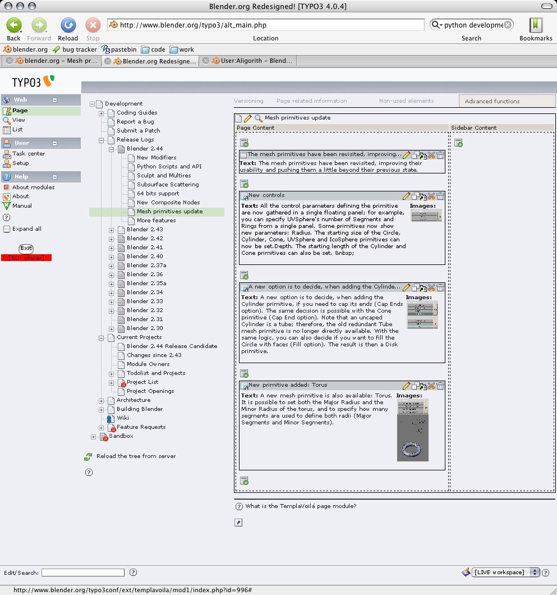
Task: Switch to Versioning tab
Action: pyautogui.click(x=248, y=101)
